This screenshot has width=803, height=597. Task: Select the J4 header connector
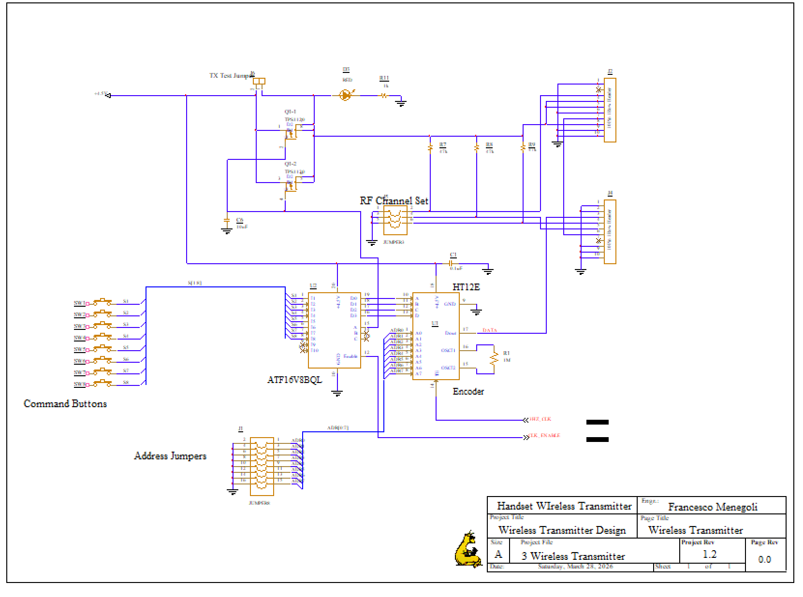pyautogui.click(x=610, y=232)
